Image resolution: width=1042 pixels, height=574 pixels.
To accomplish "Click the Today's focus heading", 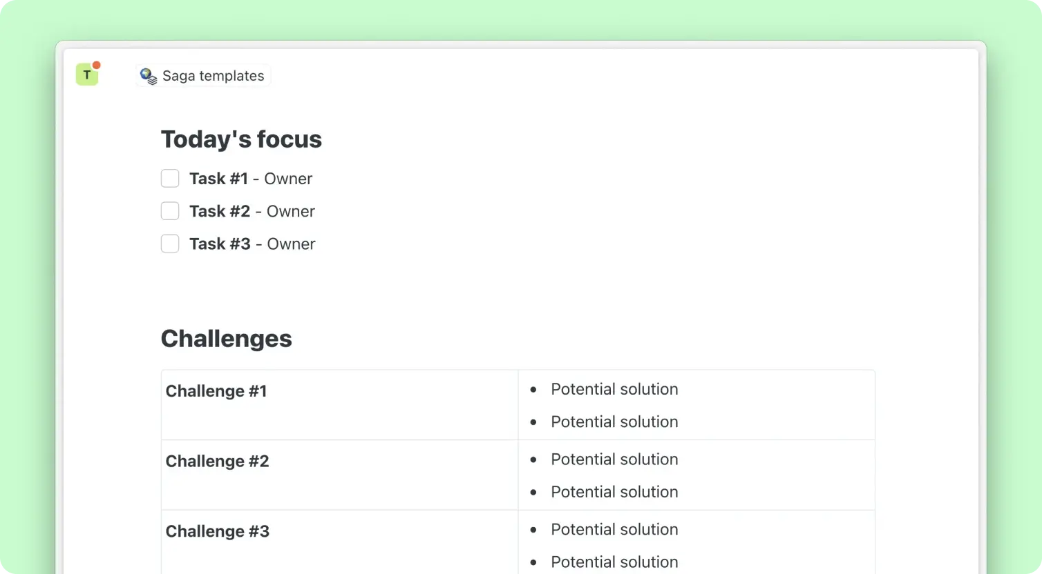I will coord(241,139).
